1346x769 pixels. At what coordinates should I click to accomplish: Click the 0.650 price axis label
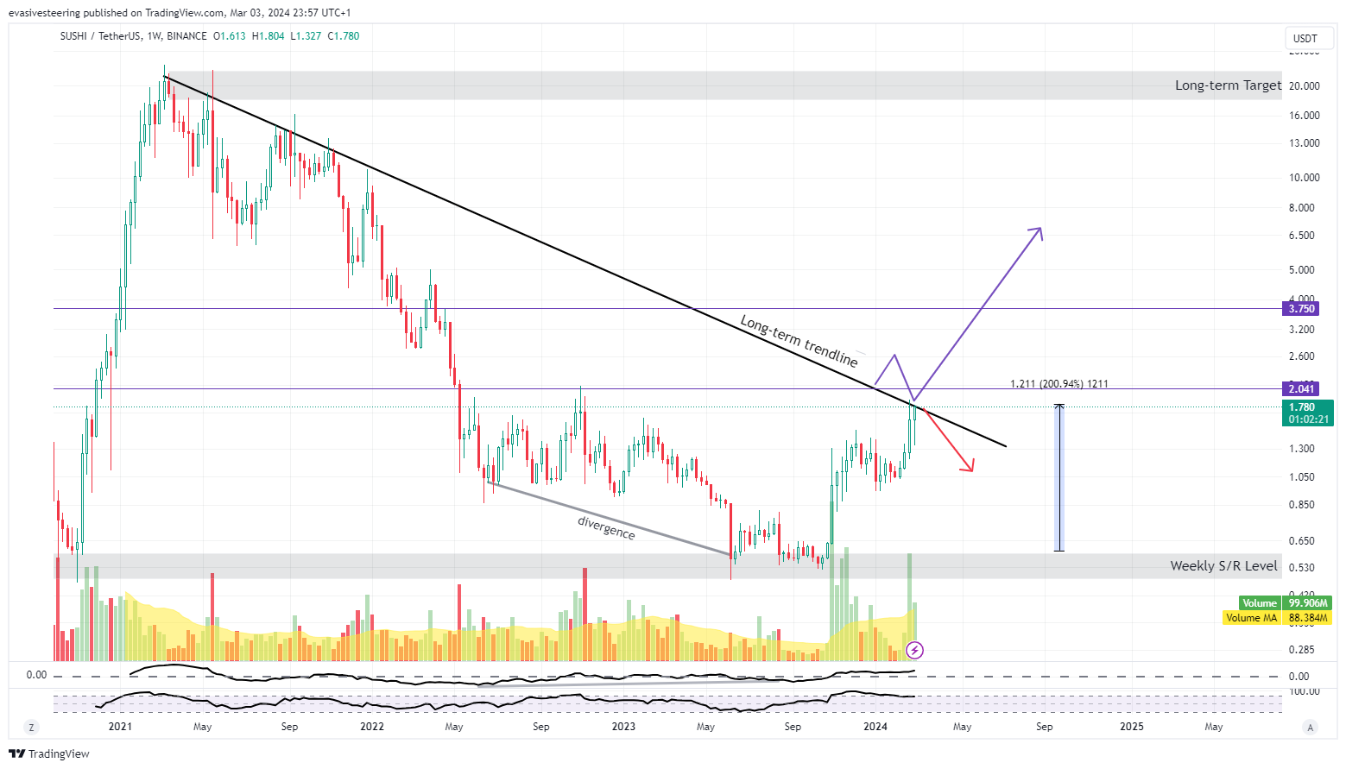click(1301, 541)
